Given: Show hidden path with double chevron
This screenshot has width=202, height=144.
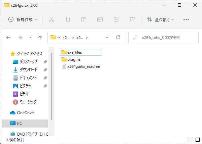Looking at the screenshot, I should 59,38.
